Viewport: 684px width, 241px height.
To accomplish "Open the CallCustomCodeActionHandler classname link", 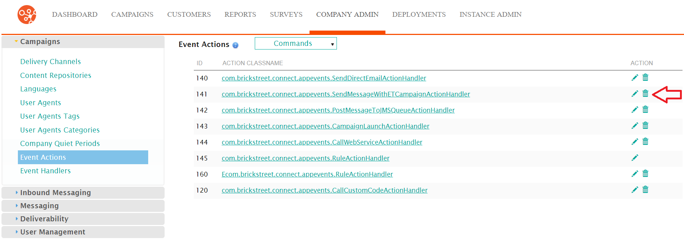I will click(324, 190).
